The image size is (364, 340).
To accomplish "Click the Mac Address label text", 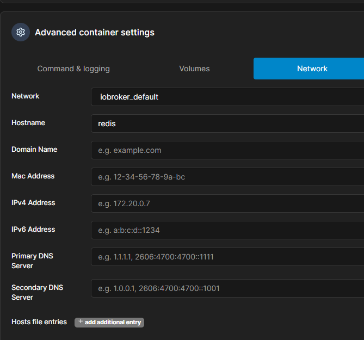I will tap(33, 176).
